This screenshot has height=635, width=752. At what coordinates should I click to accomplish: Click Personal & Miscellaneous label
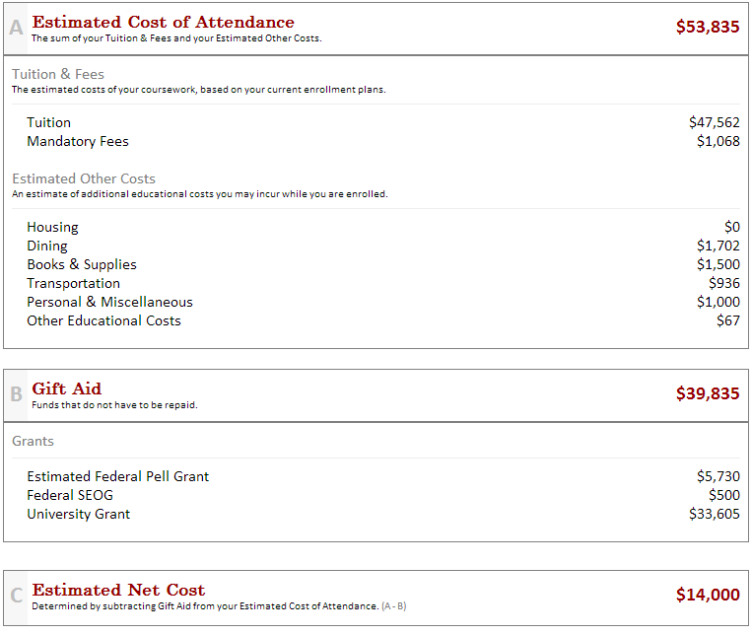click(109, 303)
